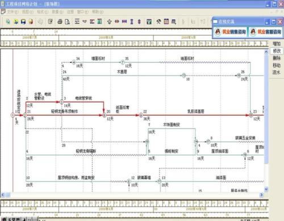Open the 文件 (File) menu

[x=12, y=12]
